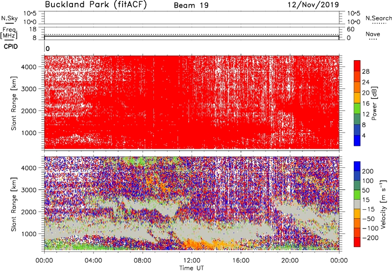Select the CPID label
392x271 pixels.
tap(11, 46)
